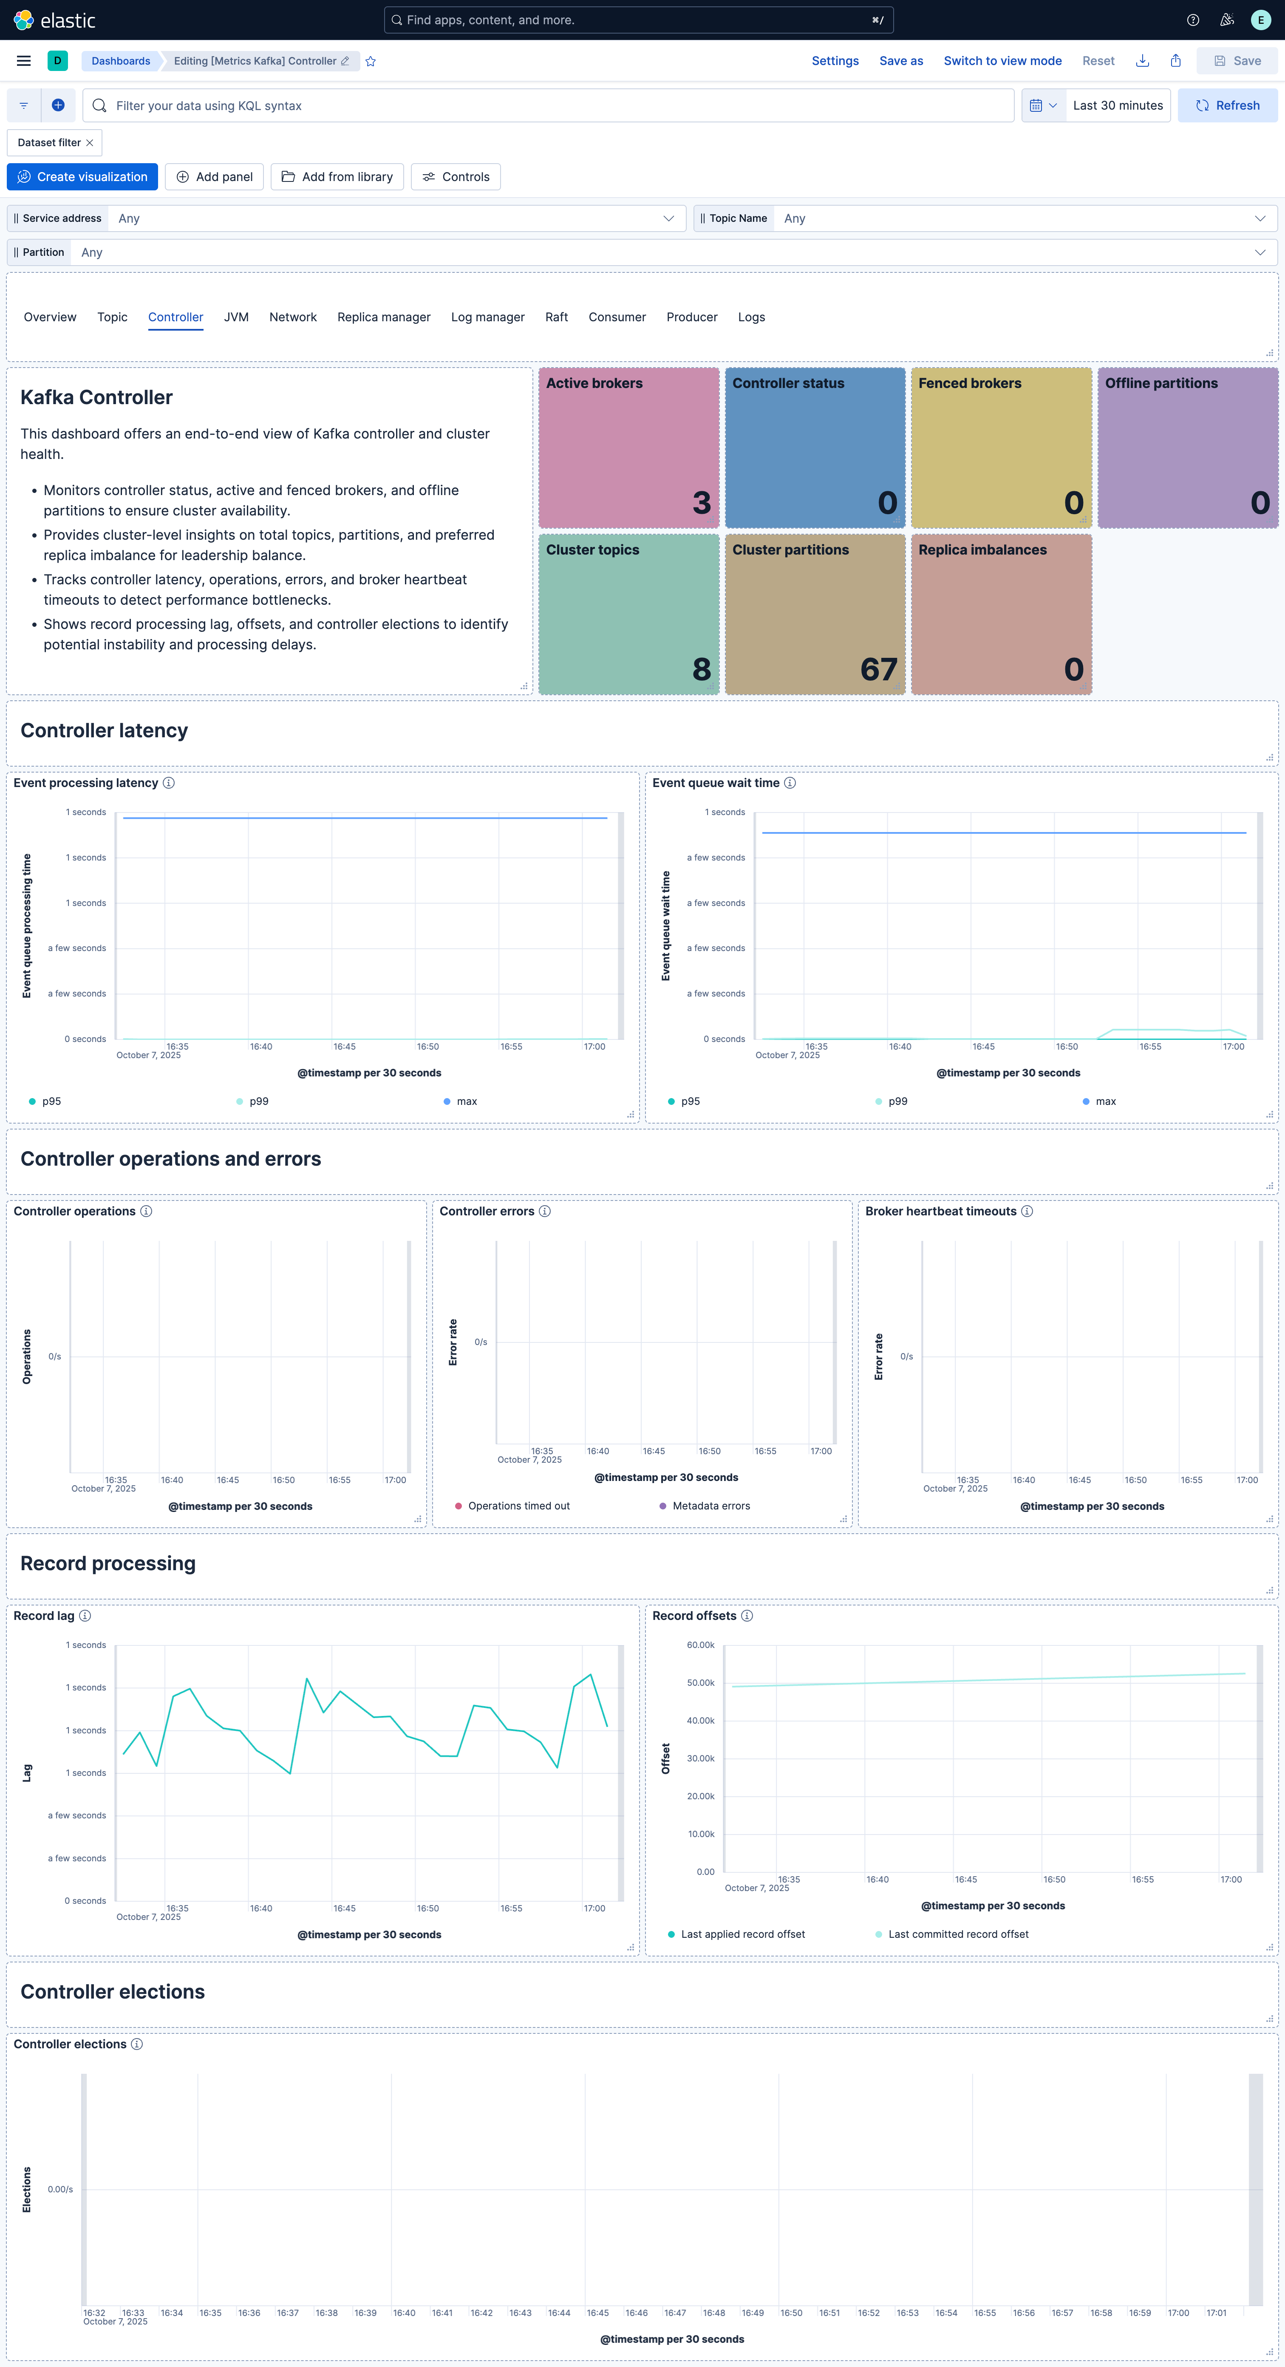Open the filter options menu icon
The image size is (1285, 2367).
(24, 106)
